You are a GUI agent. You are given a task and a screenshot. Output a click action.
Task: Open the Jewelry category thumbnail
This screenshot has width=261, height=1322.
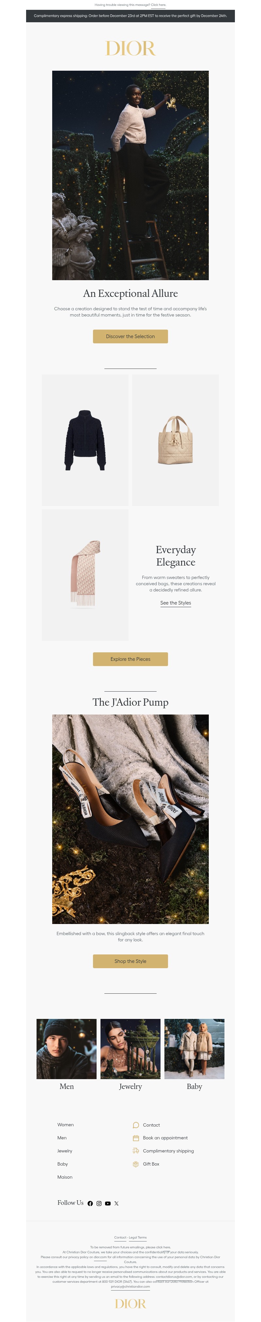(130, 1049)
